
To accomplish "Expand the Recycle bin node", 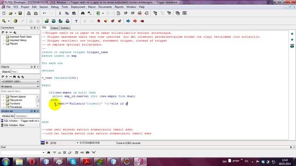I will 3,100.
